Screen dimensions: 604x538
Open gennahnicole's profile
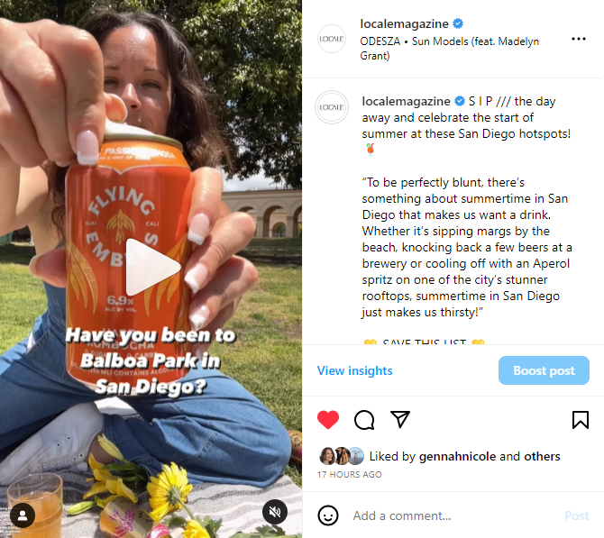pyautogui.click(x=457, y=456)
